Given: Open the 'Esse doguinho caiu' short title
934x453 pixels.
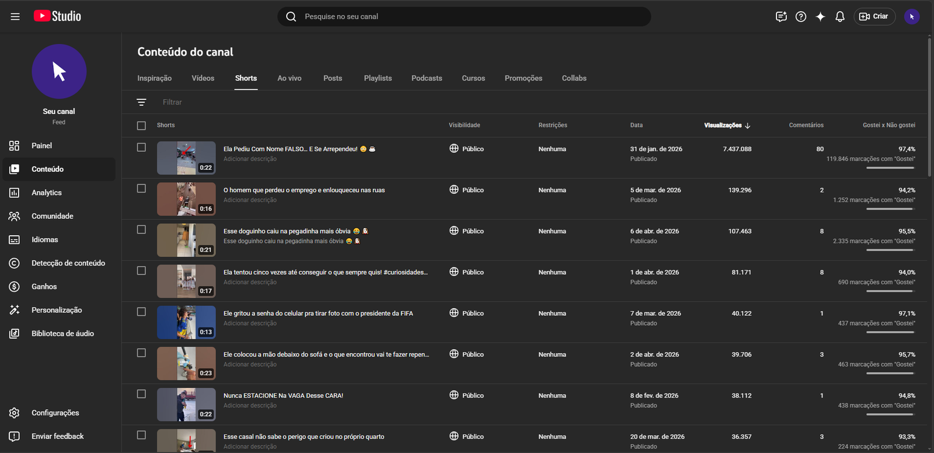Looking at the screenshot, I should pos(287,231).
